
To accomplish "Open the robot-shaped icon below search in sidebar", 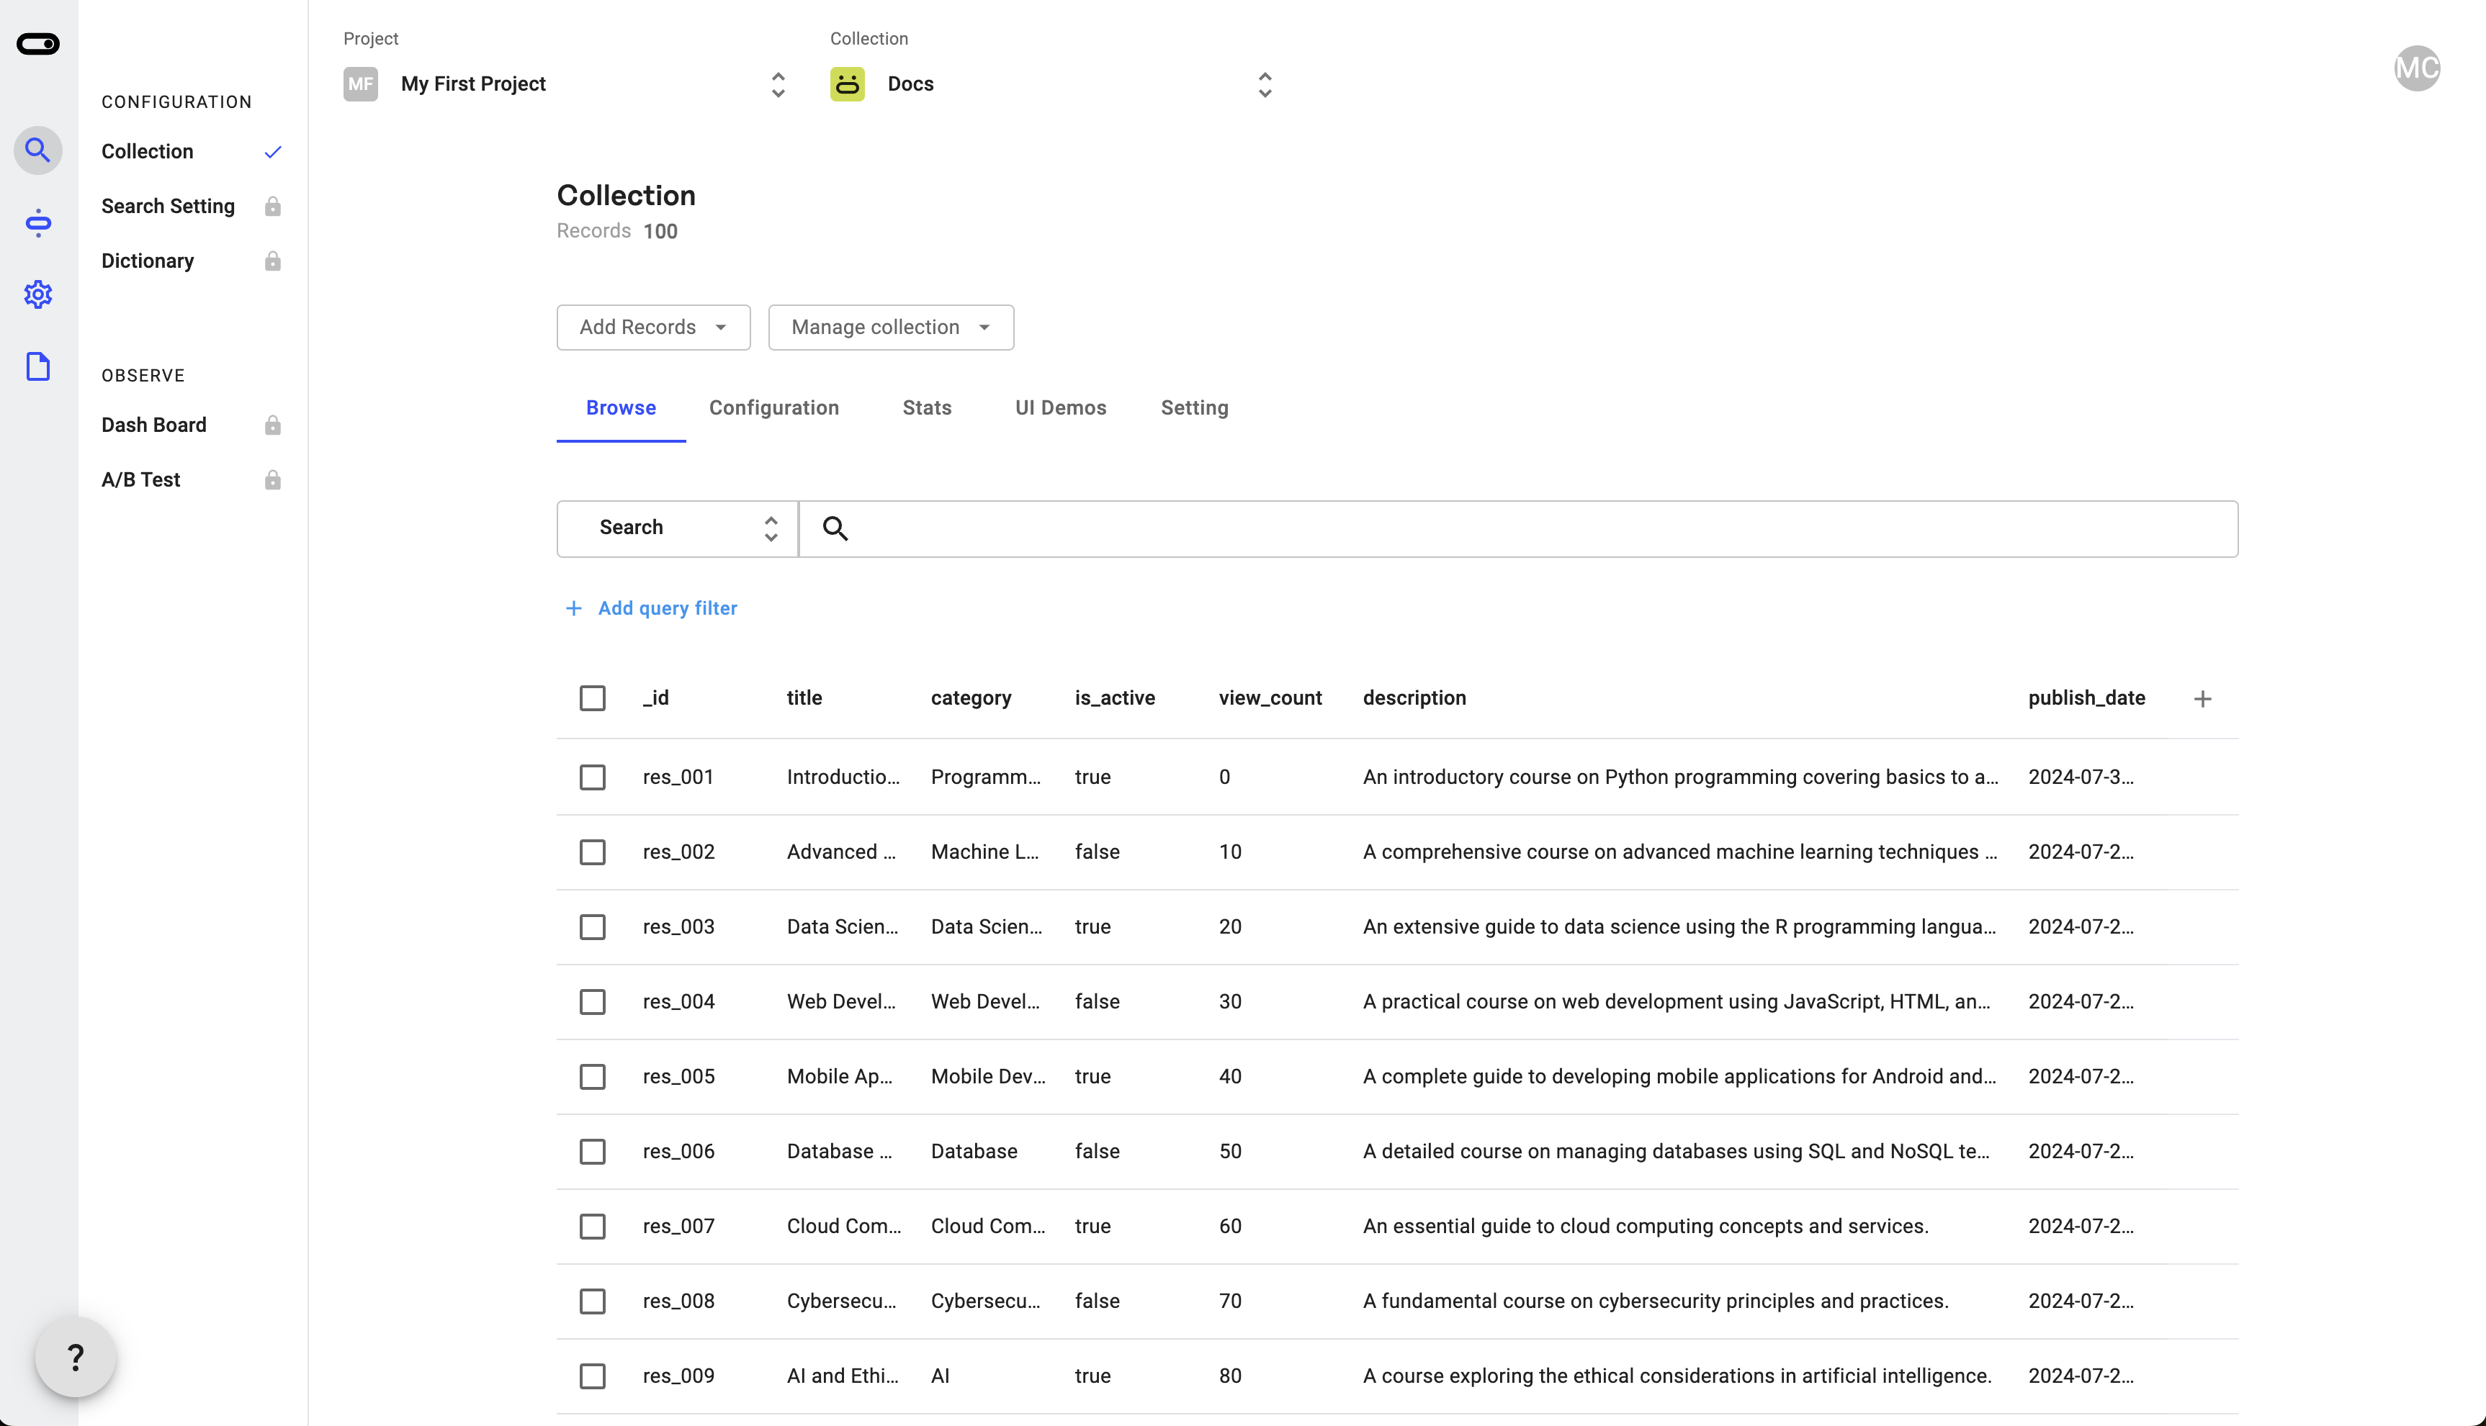I will [38, 223].
